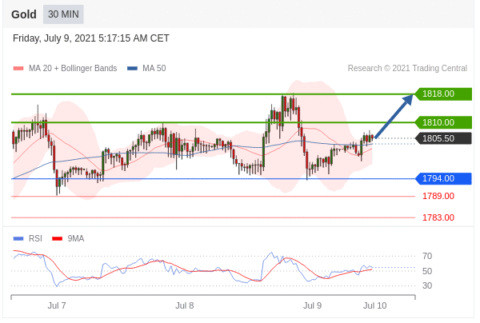This screenshot has width=480, height=323.
Task: Click the Research © 2021 Trading Central credit
Action: [409, 69]
